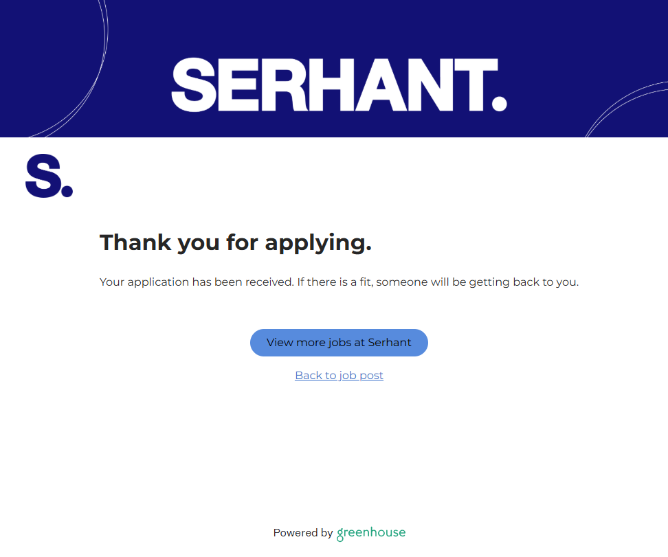Click the blue S. logo icon
Viewport: 668px width, 557px height.
point(49,177)
